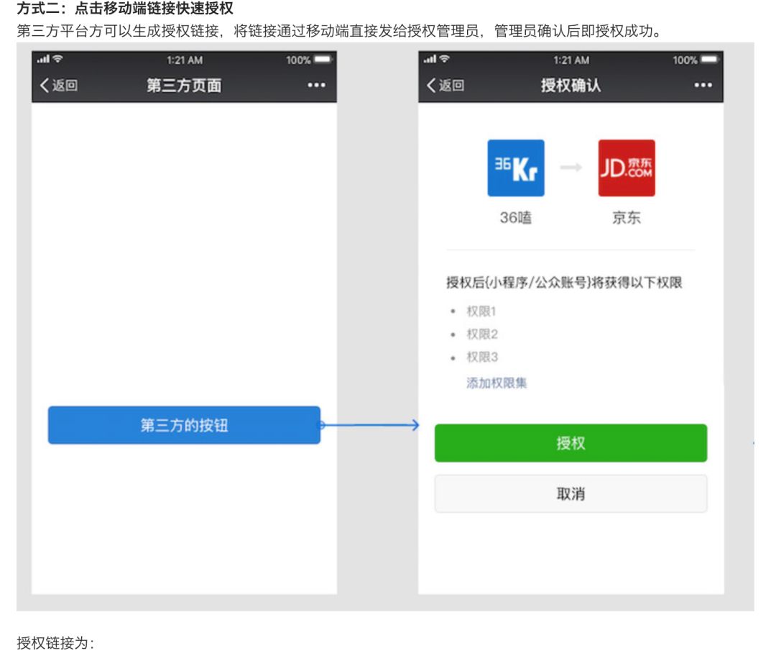Click the wifi icon on 第三方页面 screen

[x=58, y=59]
